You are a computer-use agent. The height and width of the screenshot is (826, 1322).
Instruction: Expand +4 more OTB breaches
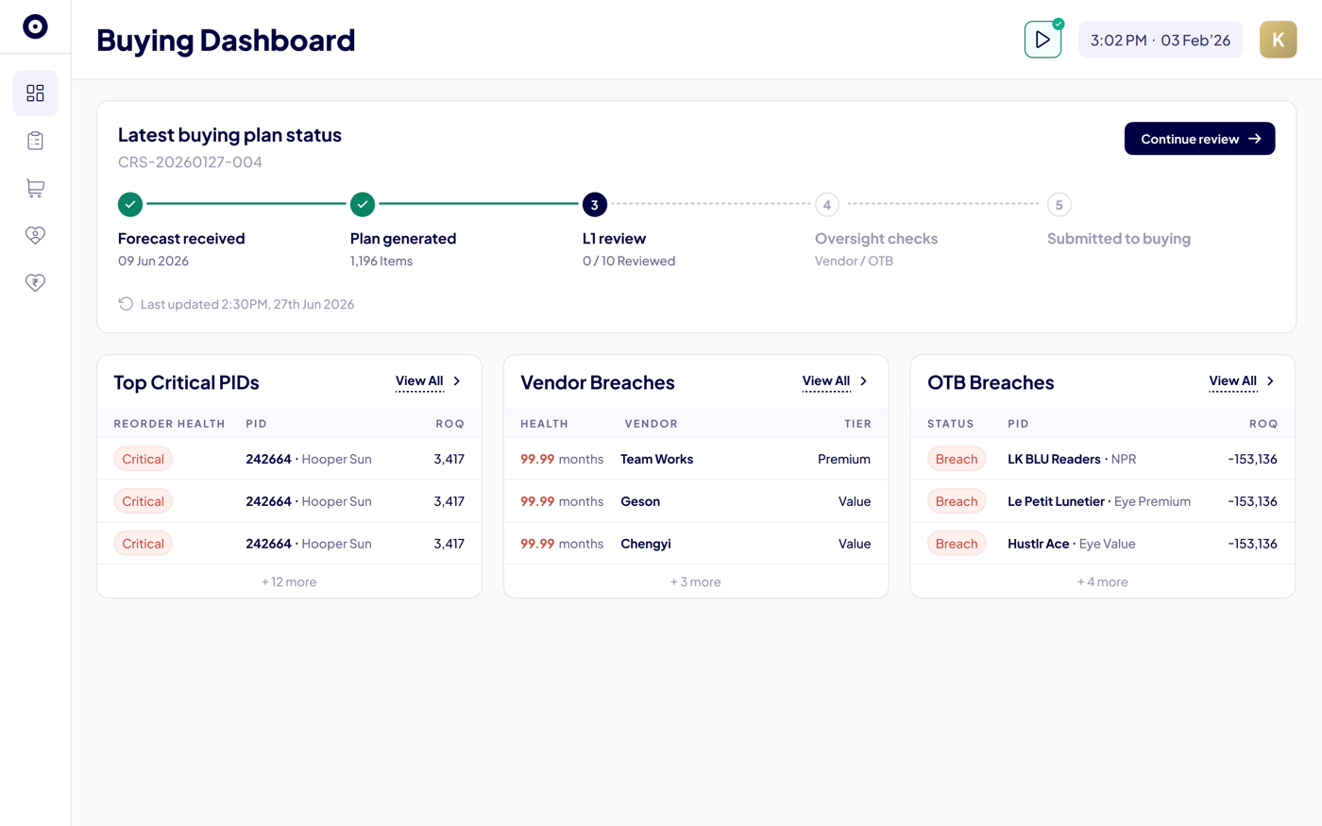1103,582
